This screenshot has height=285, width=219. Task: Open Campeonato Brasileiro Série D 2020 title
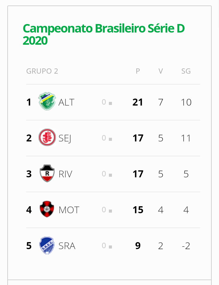103,34
